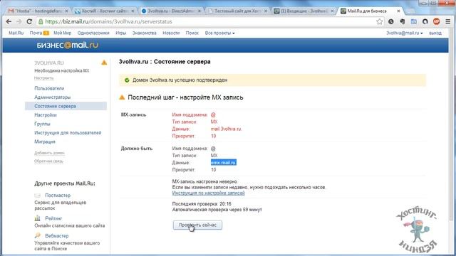Screen dimensions: 456x256
Task: Open Новости in the top navigation
Action: (x=171, y=33)
